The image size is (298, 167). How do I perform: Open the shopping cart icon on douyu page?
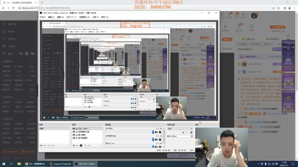coord(225,26)
